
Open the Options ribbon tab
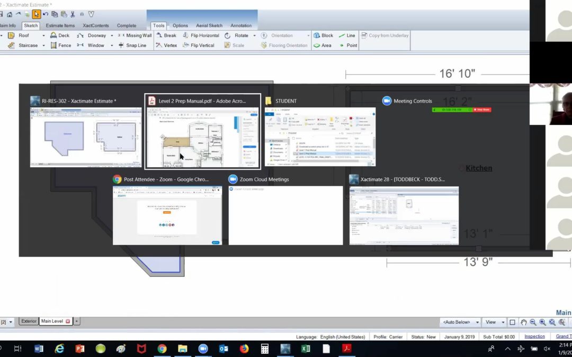point(180,25)
